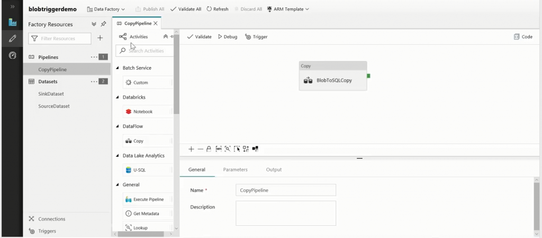Add new resource with plus button
Viewport: 542px width, 238px height.
pyautogui.click(x=100, y=38)
